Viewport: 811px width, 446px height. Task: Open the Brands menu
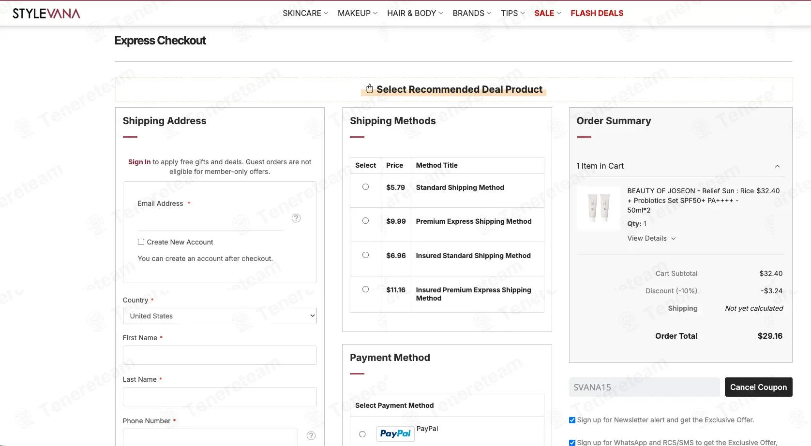(472, 14)
